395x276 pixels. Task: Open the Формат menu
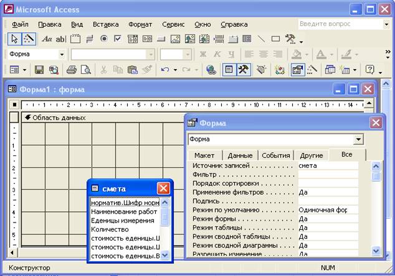pyautogui.click(x=140, y=24)
